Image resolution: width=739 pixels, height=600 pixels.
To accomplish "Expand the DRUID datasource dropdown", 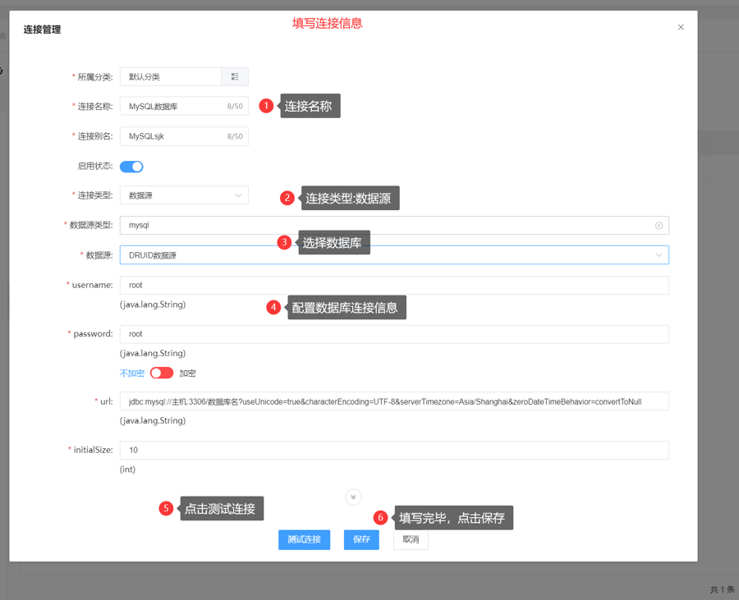I will (394, 255).
